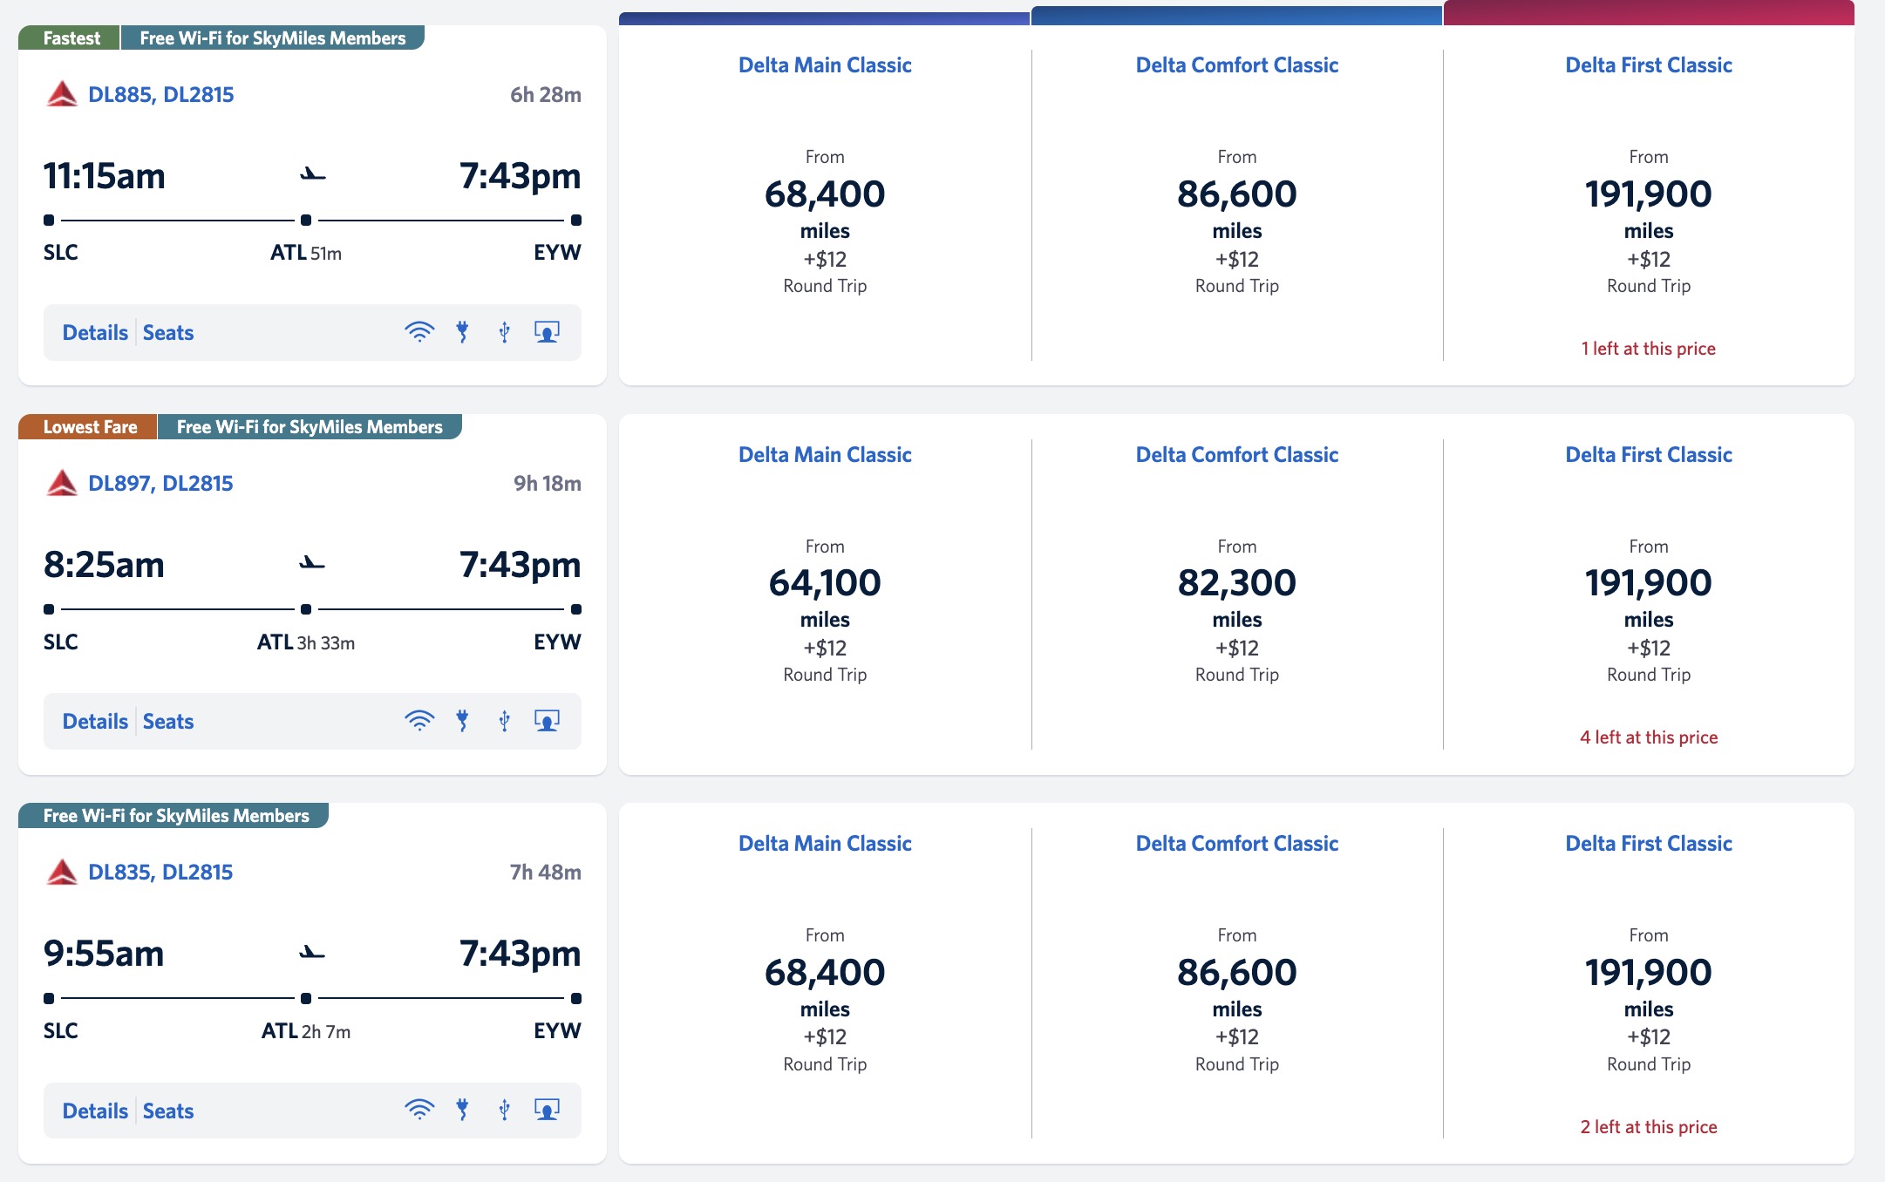Click the '7h 48m' duration text
This screenshot has height=1182, width=1885.
[x=546, y=872]
